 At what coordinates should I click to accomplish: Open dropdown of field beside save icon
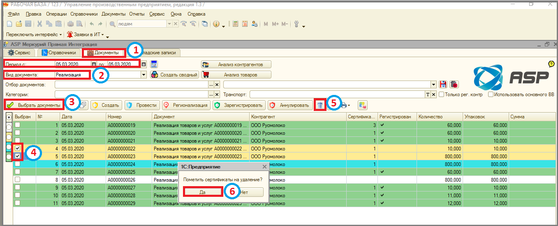[x=433, y=84]
